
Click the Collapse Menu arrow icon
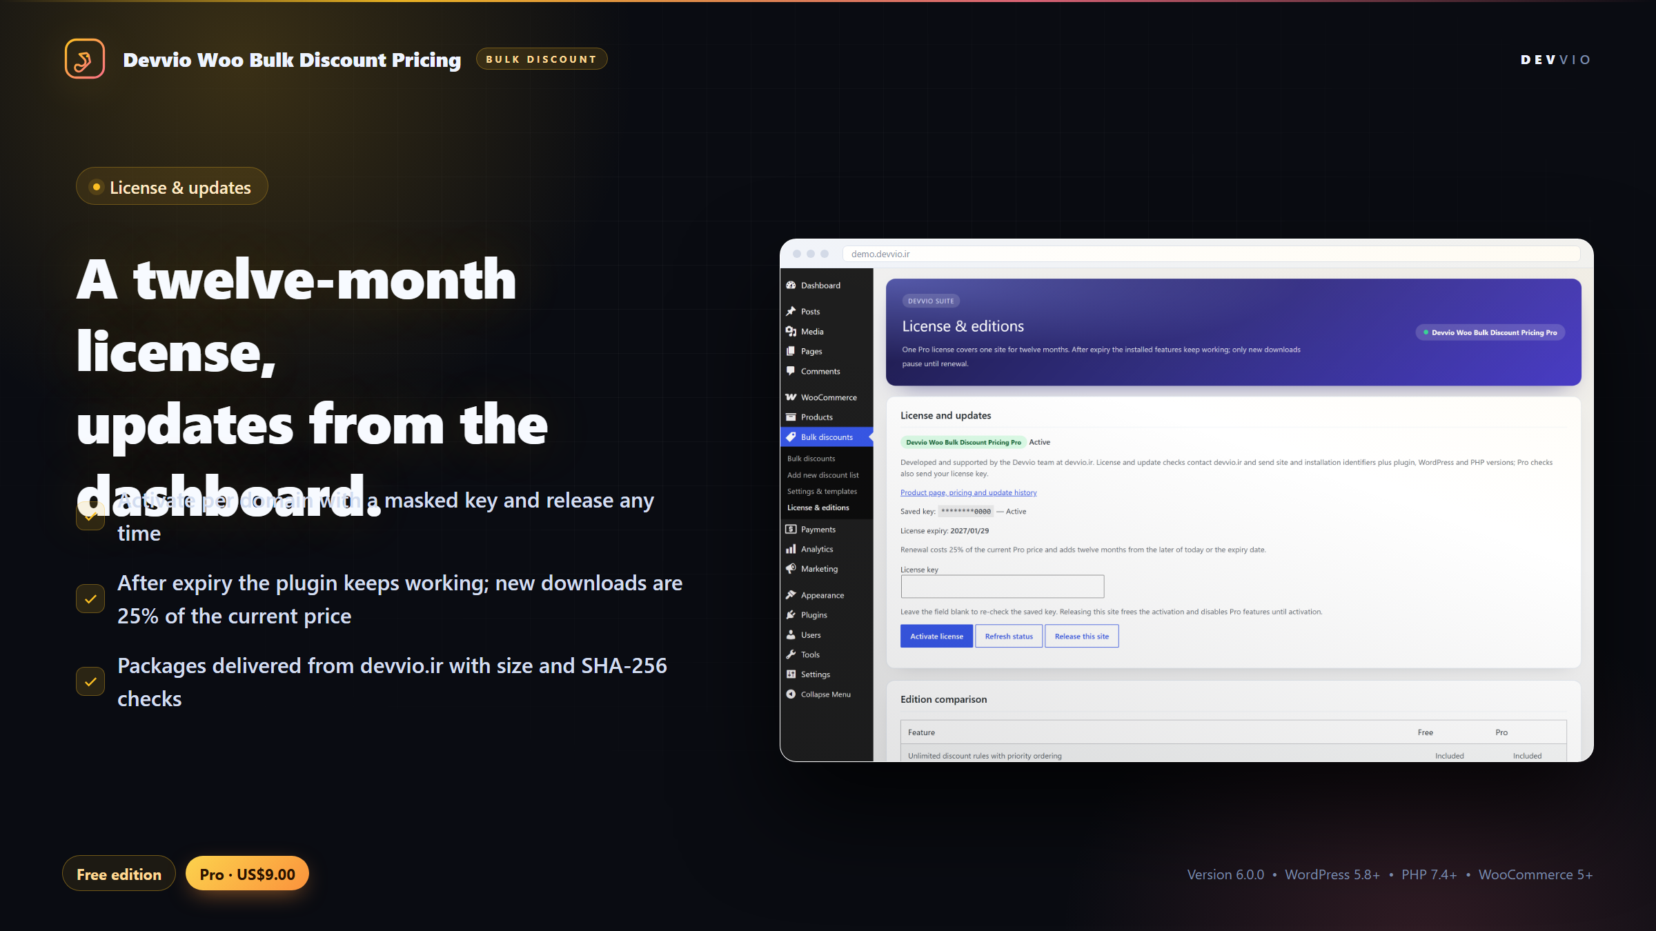pos(791,694)
